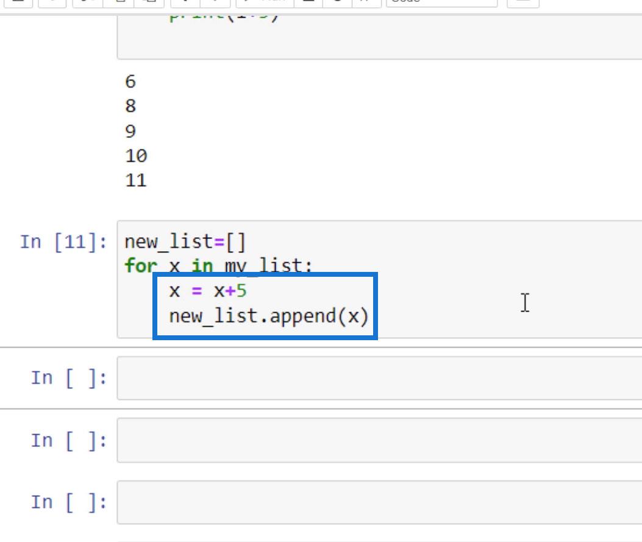Click the 'for x in my_list:' code line
Image resolution: width=642 pixels, height=542 pixels.
pyautogui.click(x=218, y=266)
